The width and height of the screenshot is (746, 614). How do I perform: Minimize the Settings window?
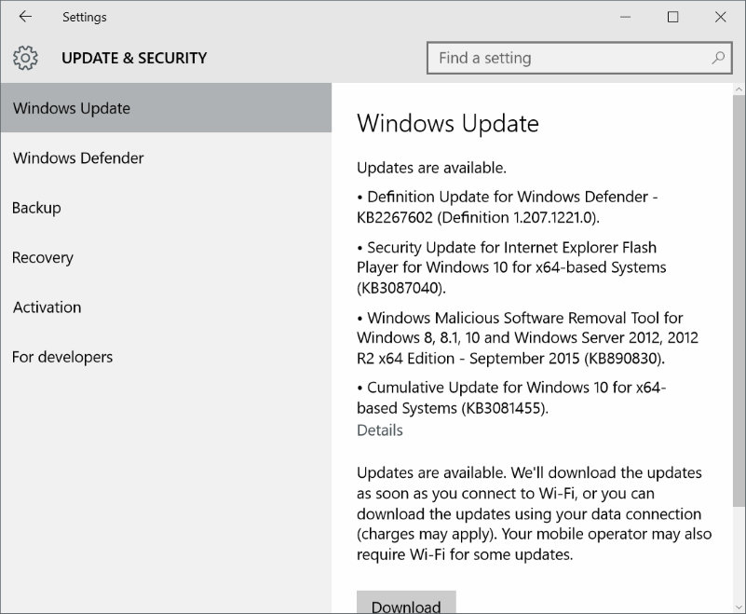click(626, 17)
